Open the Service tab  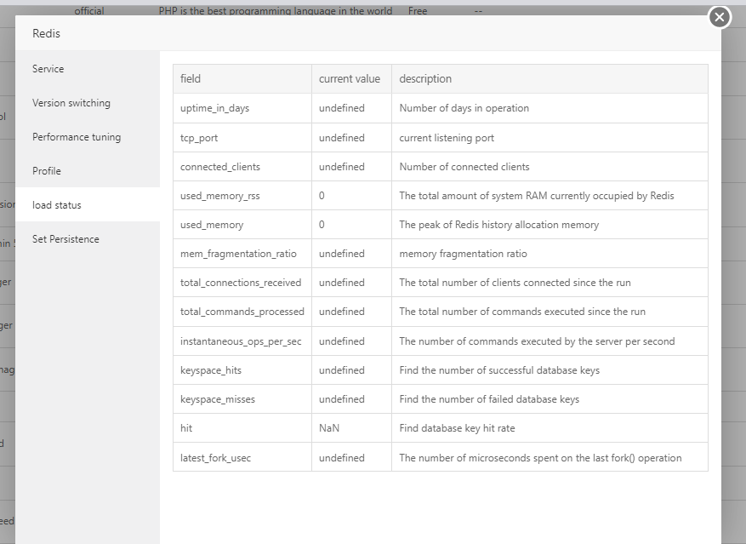click(48, 69)
